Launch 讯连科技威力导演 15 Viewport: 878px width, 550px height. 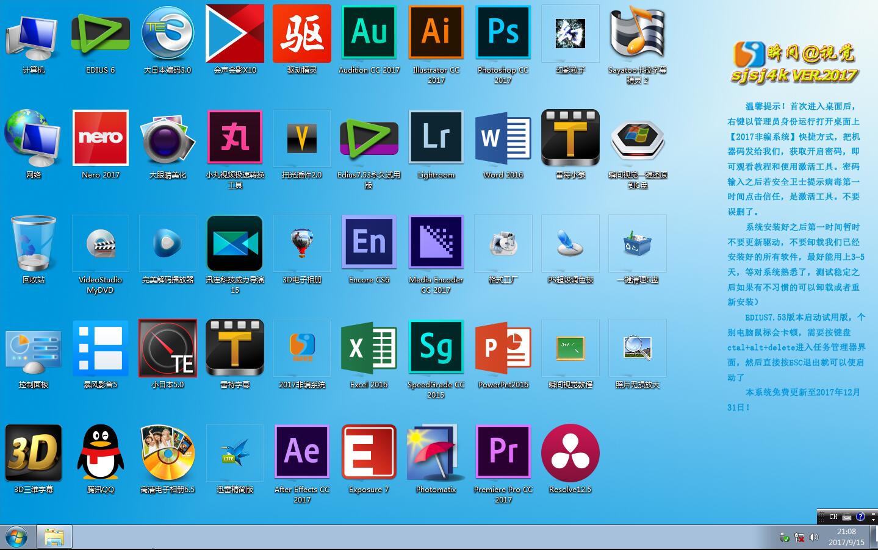[235, 243]
